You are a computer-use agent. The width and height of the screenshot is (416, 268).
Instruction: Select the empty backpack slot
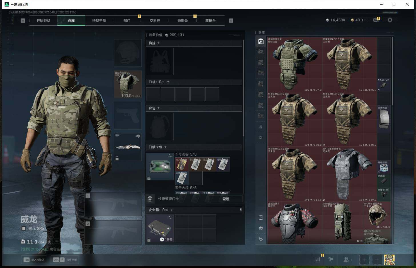(x=160, y=126)
